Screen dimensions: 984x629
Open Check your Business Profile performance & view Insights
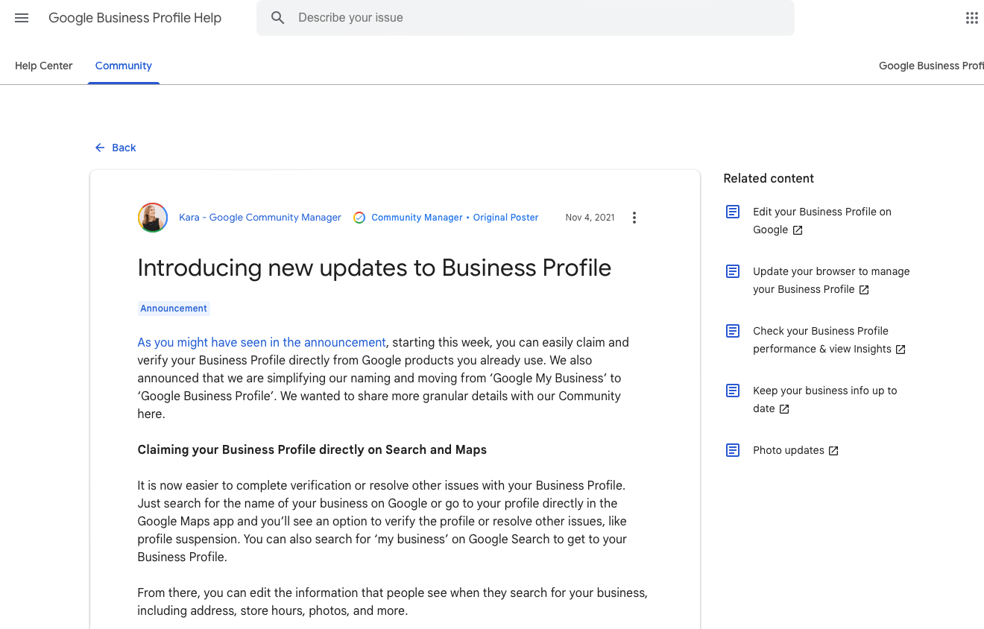[820, 340]
